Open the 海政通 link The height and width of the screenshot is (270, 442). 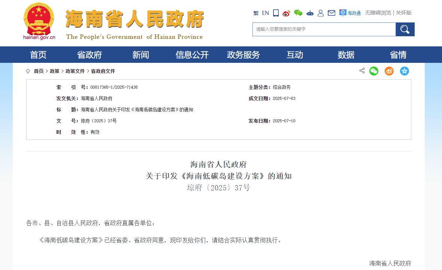pyautogui.click(x=350, y=13)
